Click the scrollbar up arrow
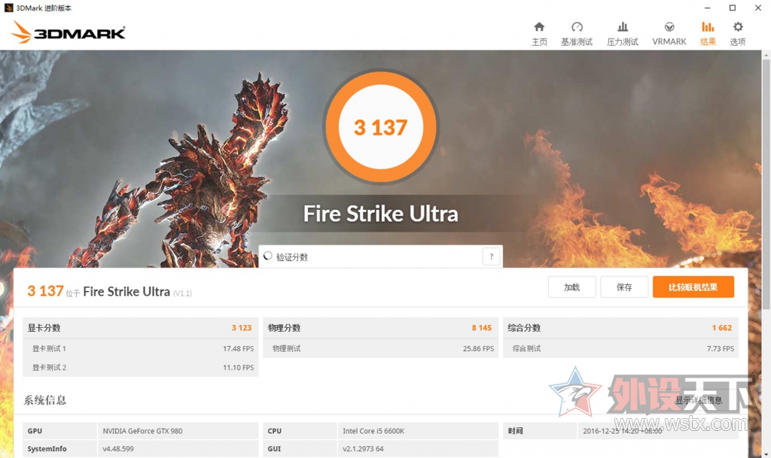The image size is (771, 458). click(766, 54)
